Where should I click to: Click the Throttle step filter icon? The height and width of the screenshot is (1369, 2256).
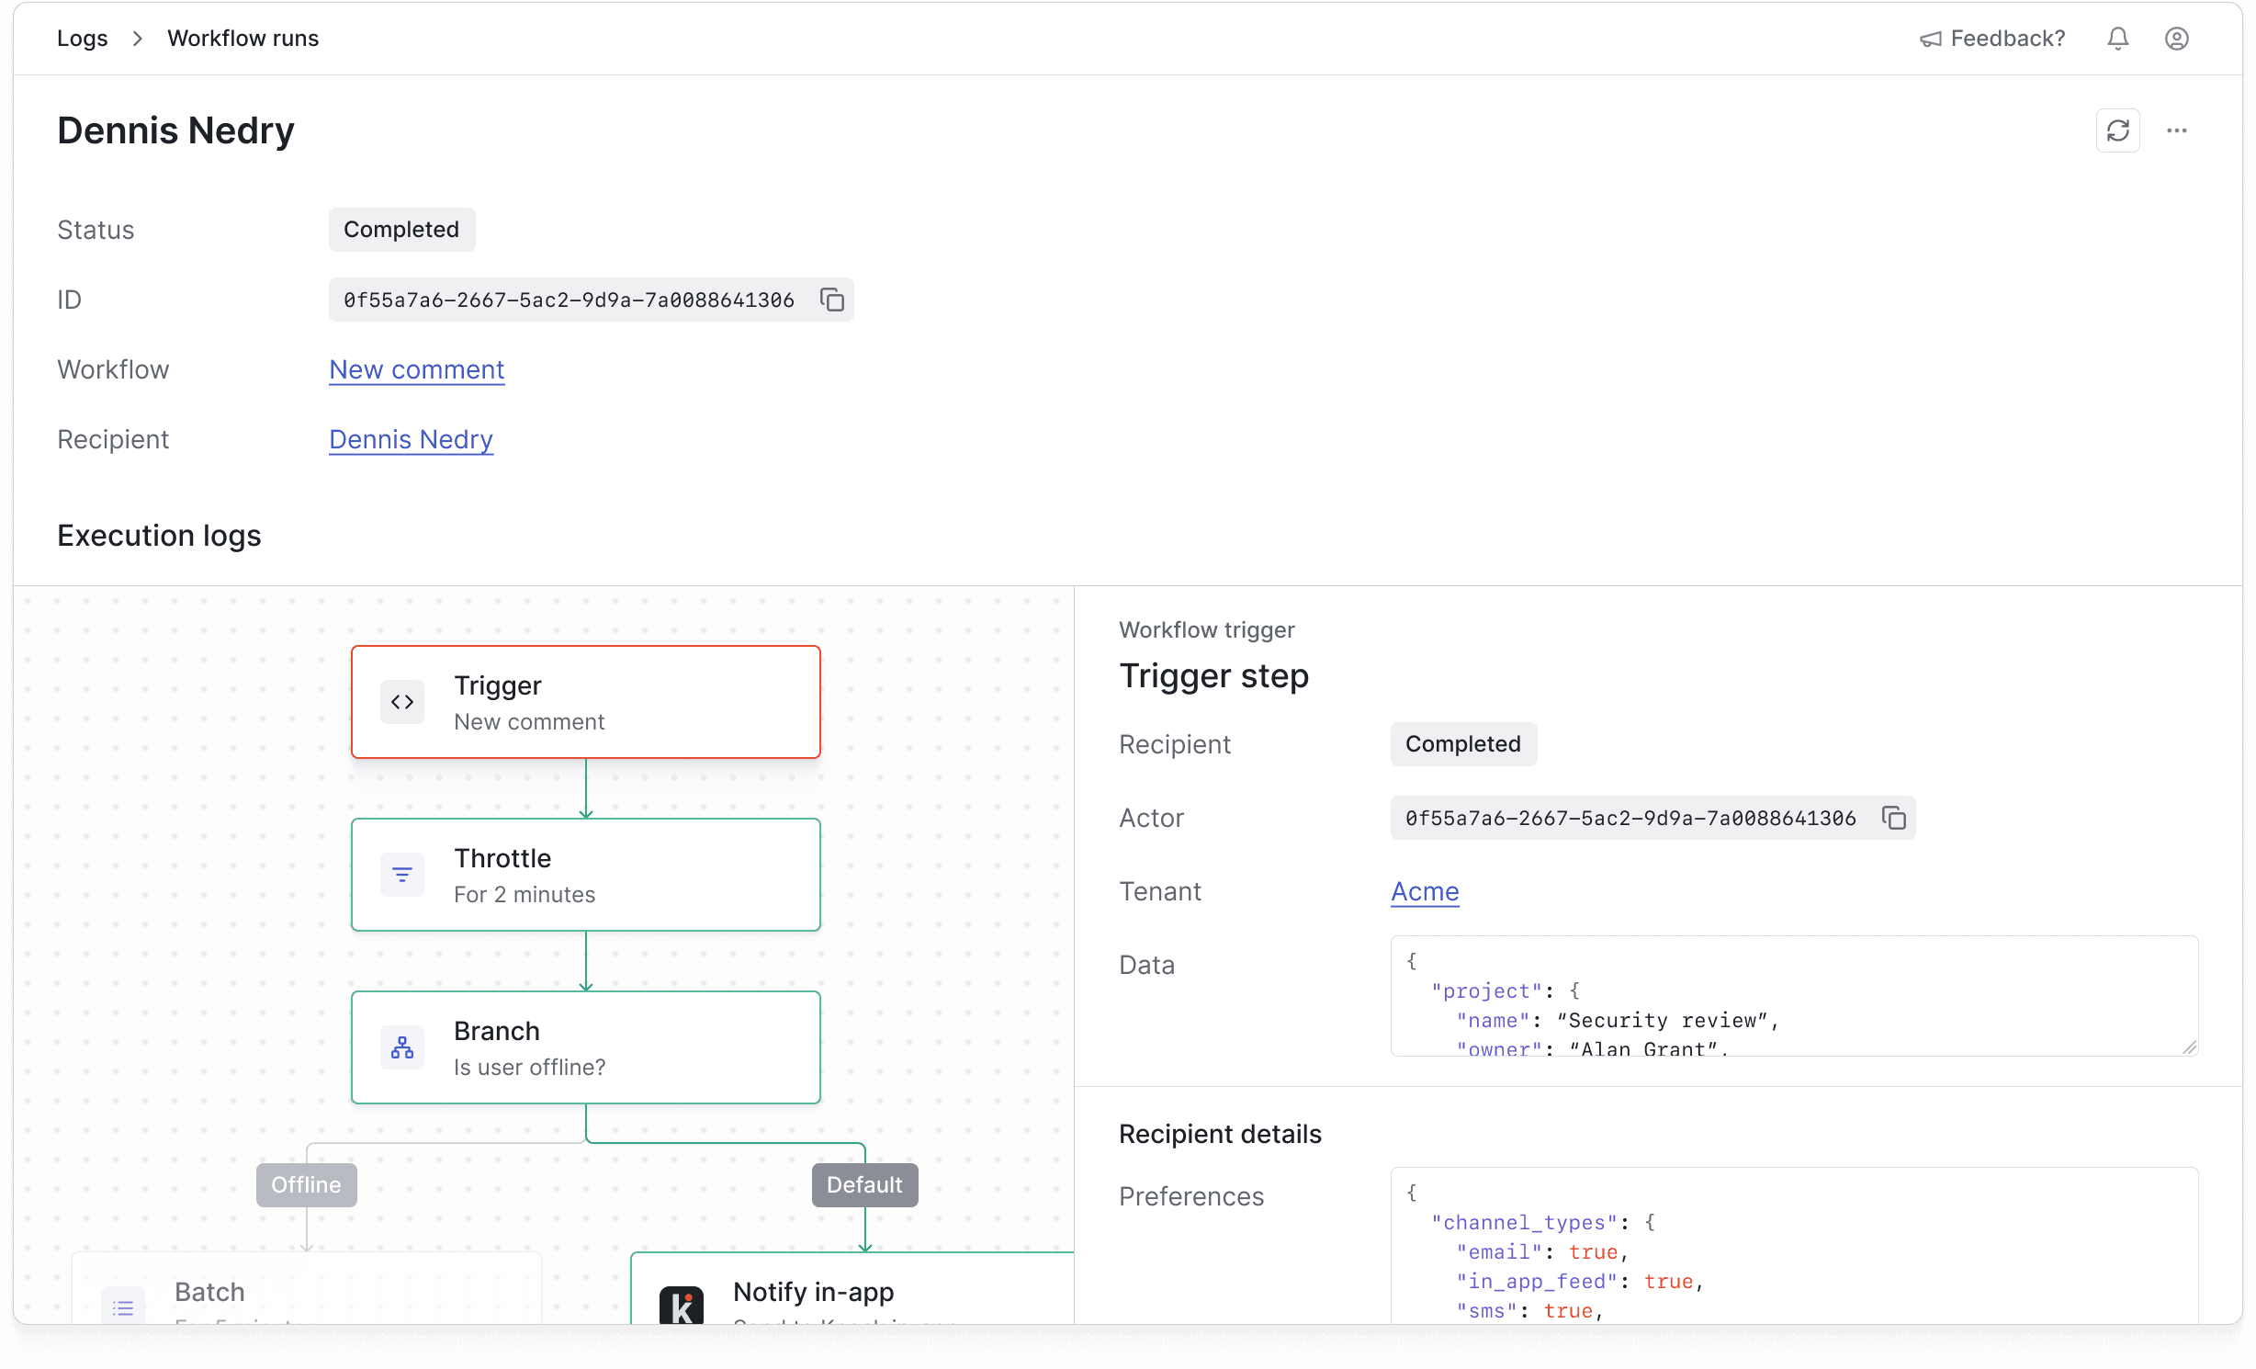click(x=402, y=875)
